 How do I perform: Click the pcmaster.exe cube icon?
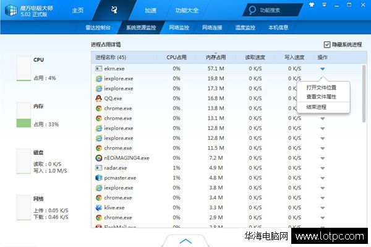[99, 178]
